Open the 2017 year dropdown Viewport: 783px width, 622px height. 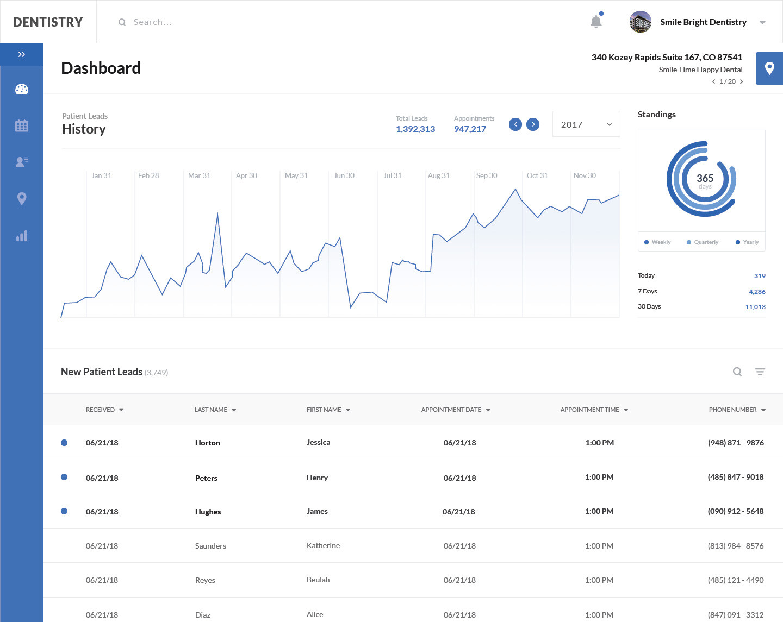[x=586, y=124]
